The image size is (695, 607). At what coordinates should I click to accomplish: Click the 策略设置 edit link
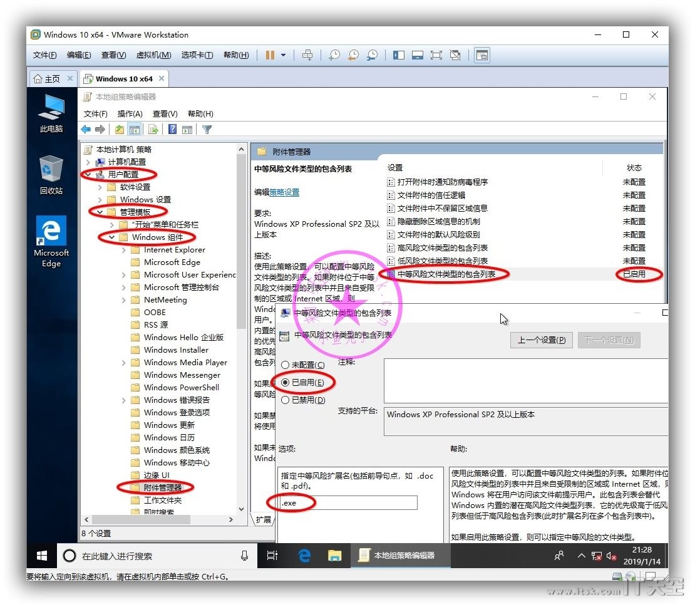pyautogui.click(x=284, y=192)
